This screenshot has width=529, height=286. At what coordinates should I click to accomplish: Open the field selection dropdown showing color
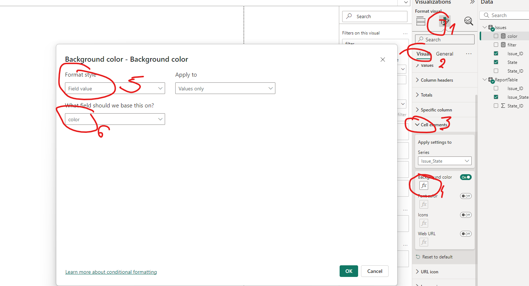(115, 119)
